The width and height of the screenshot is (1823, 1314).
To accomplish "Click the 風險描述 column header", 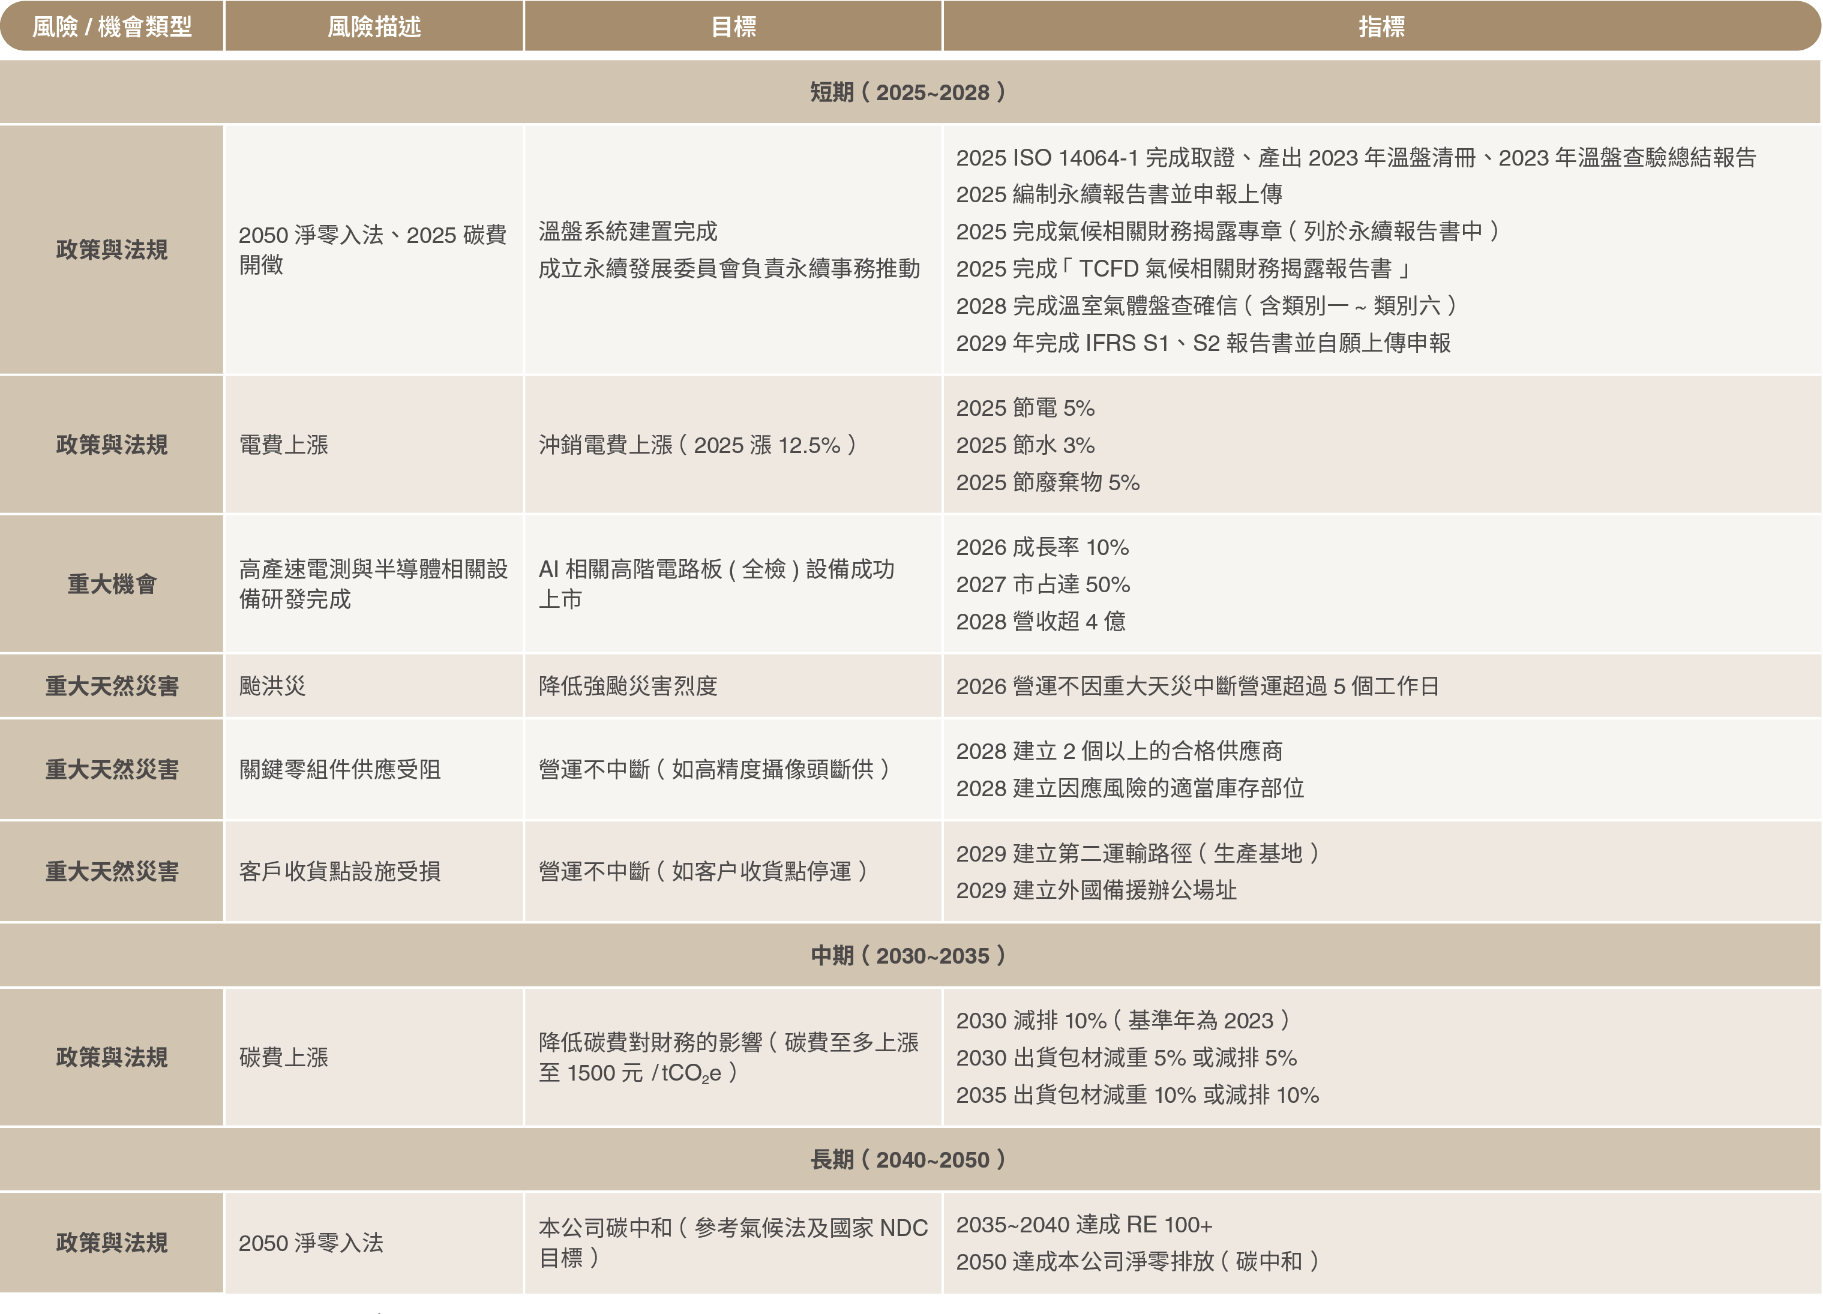I will click(374, 26).
